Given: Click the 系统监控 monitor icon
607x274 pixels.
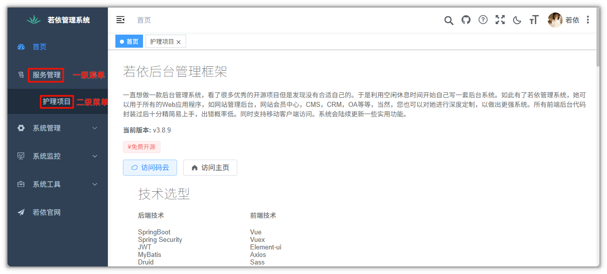Looking at the screenshot, I should click(21, 156).
